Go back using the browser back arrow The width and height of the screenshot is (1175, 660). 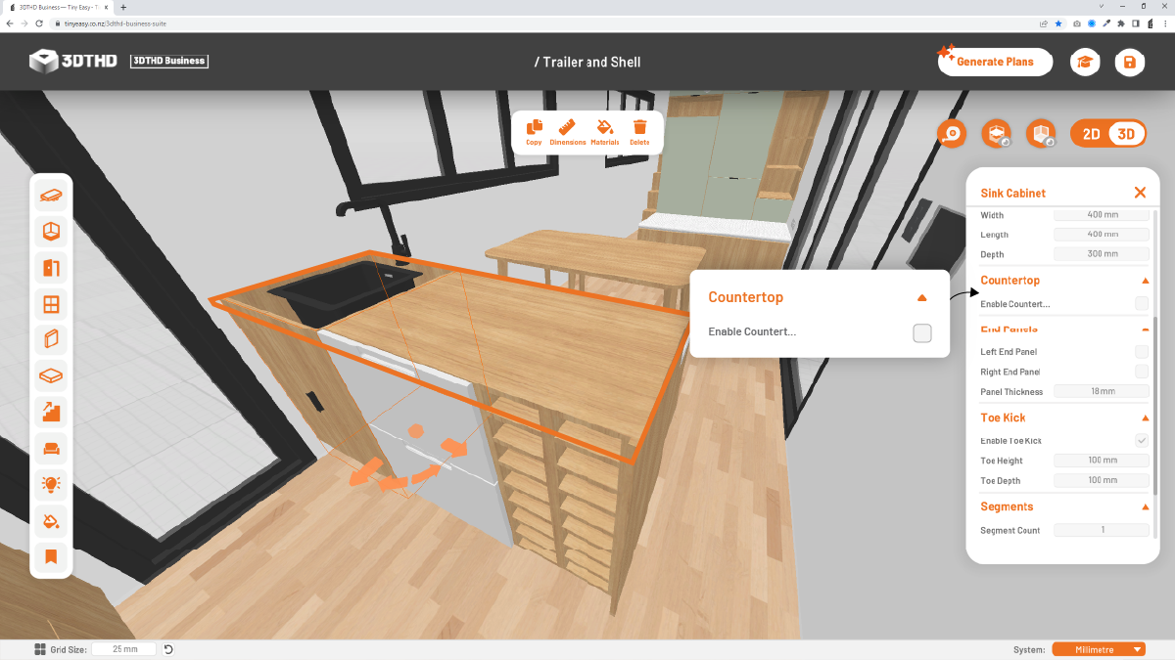(10, 22)
